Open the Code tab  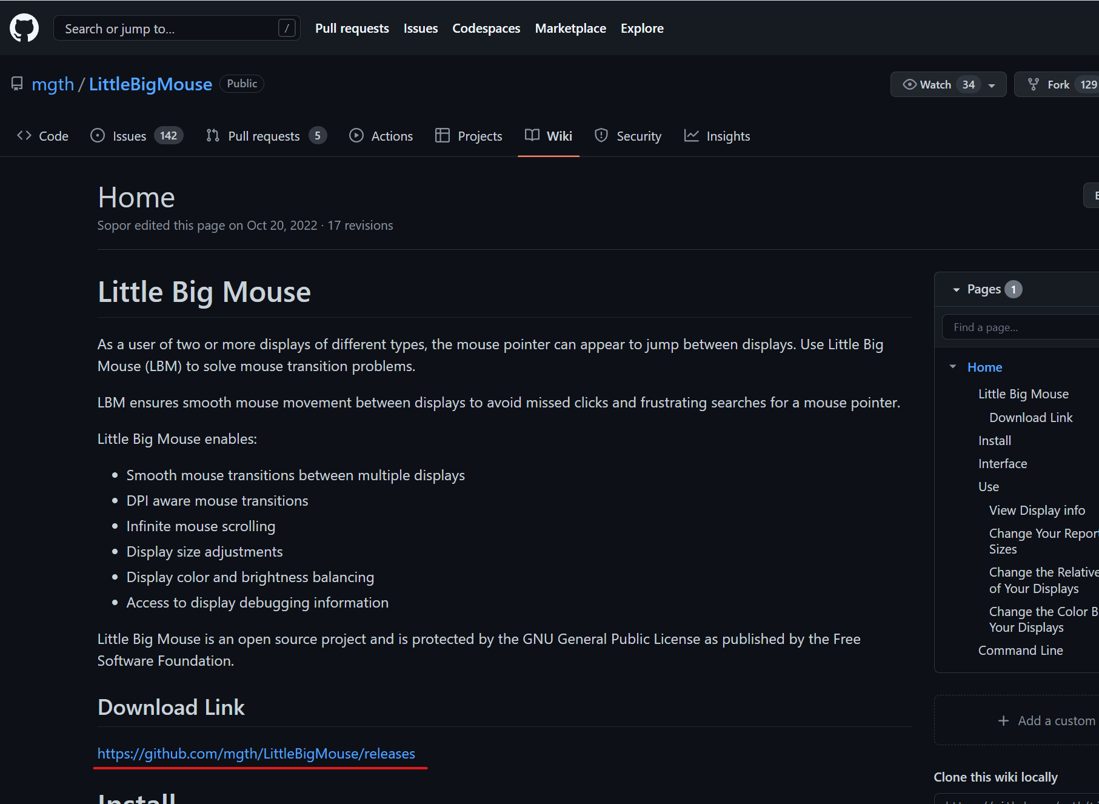[x=42, y=136]
